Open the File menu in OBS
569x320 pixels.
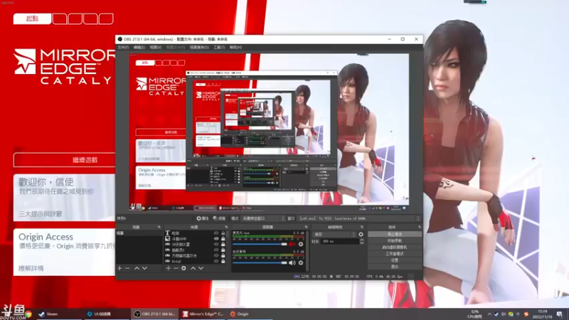point(123,47)
